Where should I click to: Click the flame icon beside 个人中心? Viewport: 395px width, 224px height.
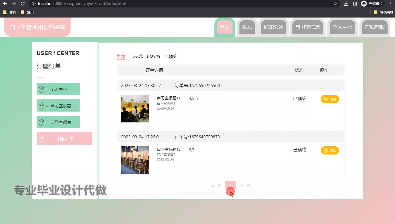[41, 89]
